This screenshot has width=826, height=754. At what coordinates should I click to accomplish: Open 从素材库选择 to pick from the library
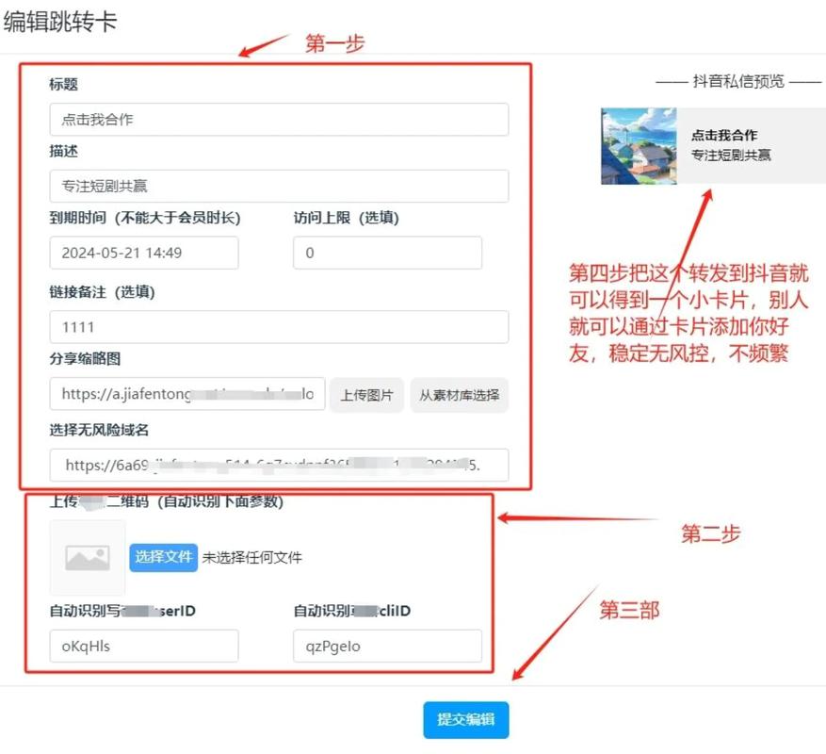[459, 395]
